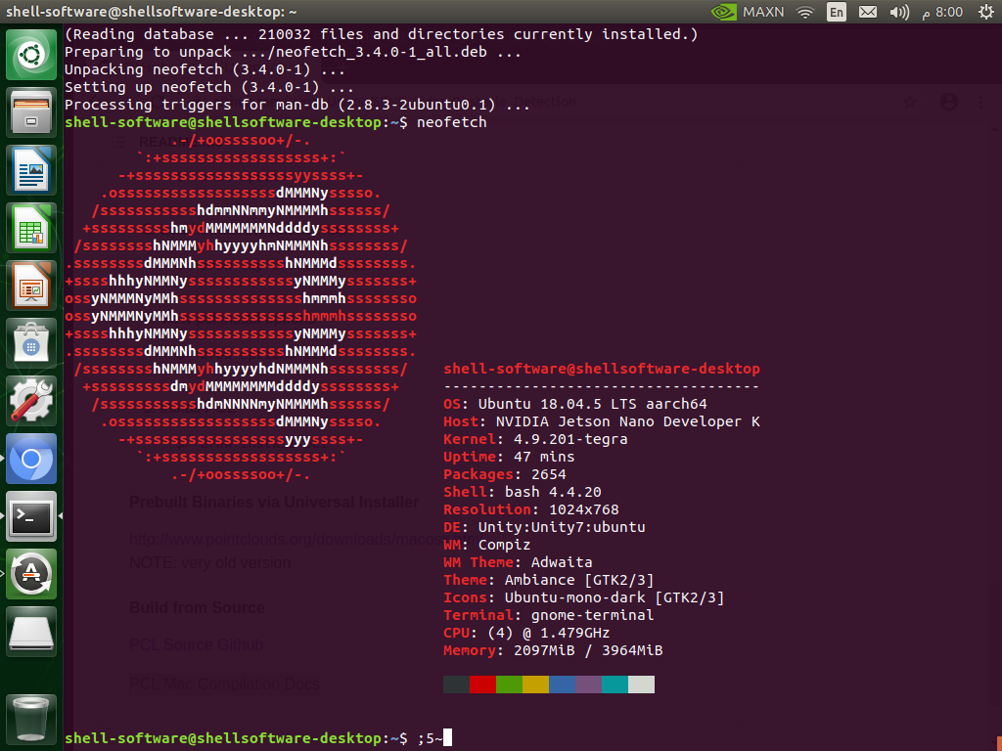The width and height of the screenshot is (1002, 751).
Task: Open System Settings wrench-and-gear icon
Action: coord(31,400)
